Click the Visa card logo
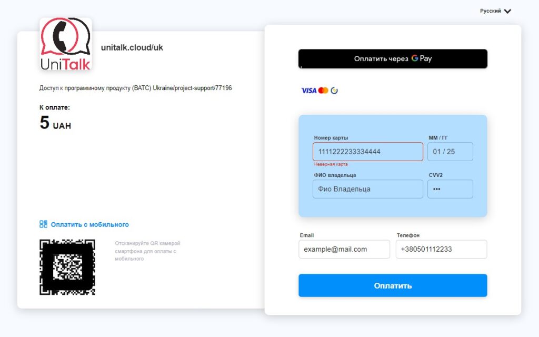 (308, 91)
